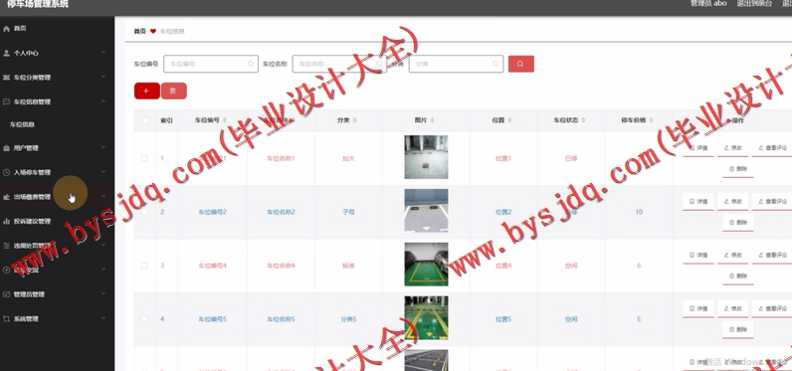Click the cell text 车位名称1
792x371 pixels.
pyautogui.click(x=281, y=158)
